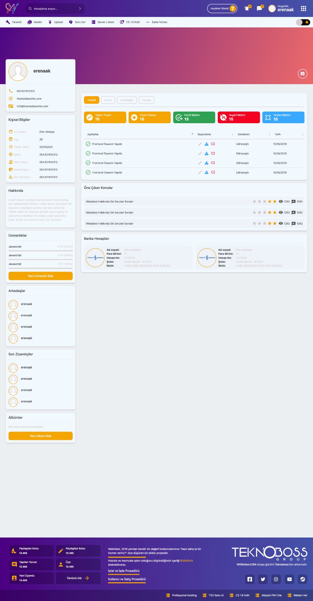Click the Eren Akkaya name value

[47, 132]
